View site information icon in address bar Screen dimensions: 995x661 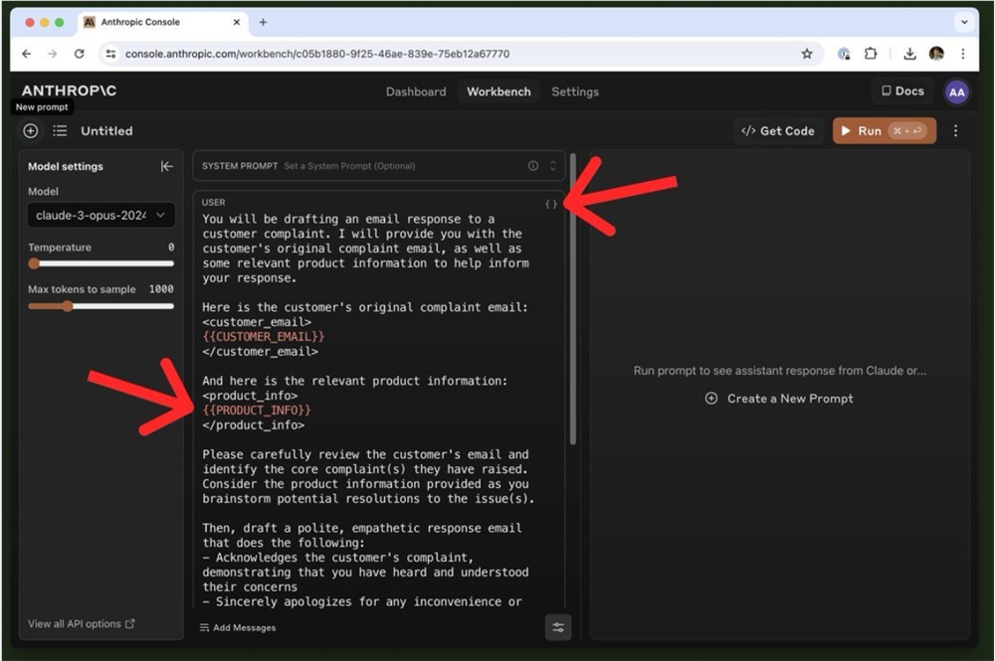[x=110, y=54]
